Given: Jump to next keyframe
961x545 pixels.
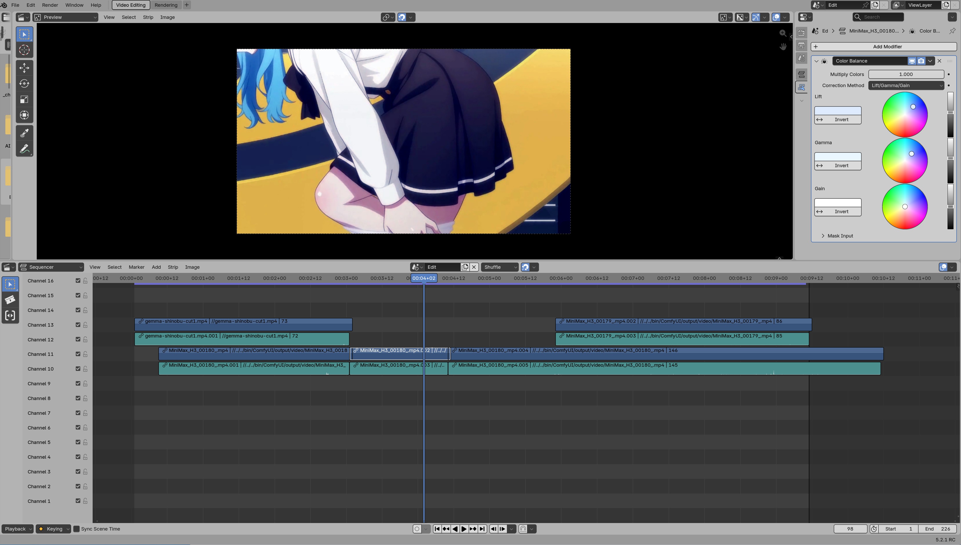Looking at the screenshot, I should point(473,529).
